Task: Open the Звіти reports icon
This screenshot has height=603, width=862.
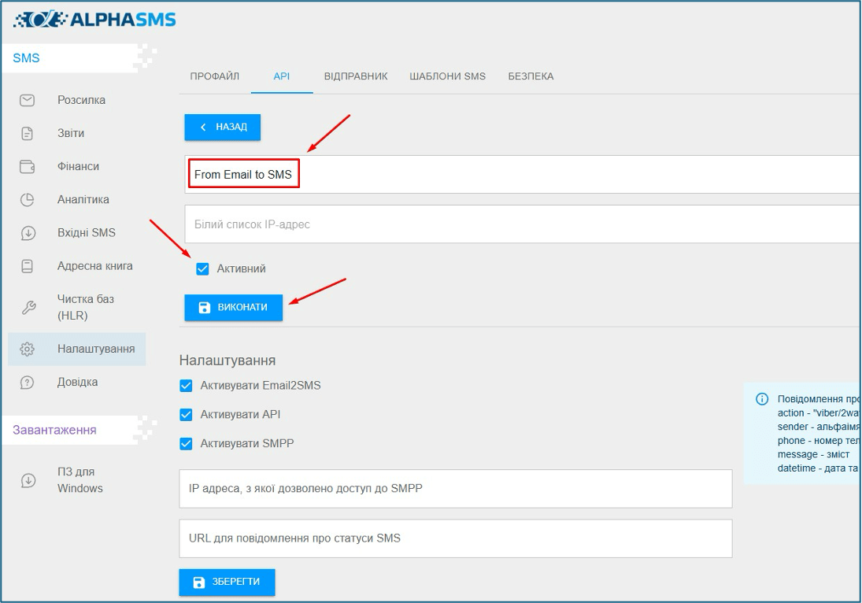Action: [27, 133]
